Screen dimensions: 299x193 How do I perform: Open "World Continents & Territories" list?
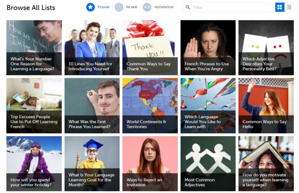(150, 105)
